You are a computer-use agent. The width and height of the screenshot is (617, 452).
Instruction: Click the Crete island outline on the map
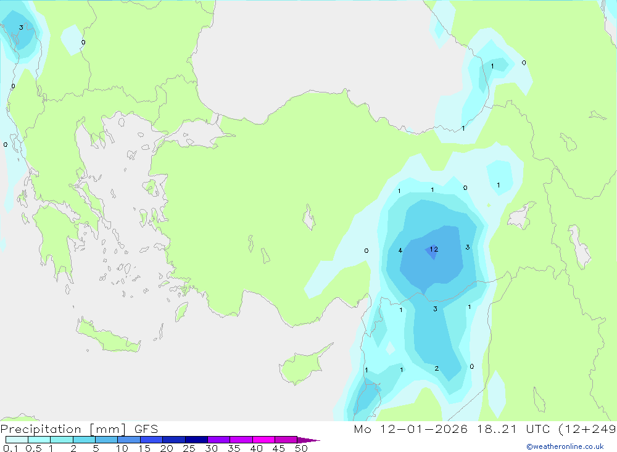108,335
